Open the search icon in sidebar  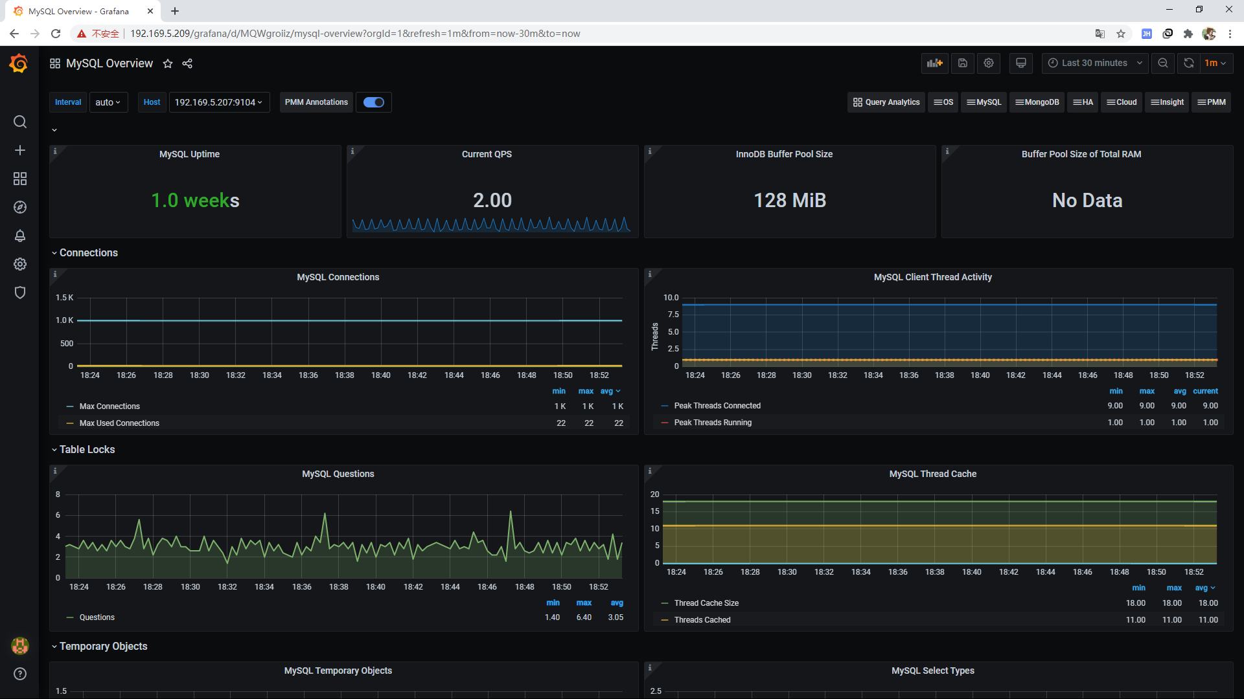[x=20, y=122]
